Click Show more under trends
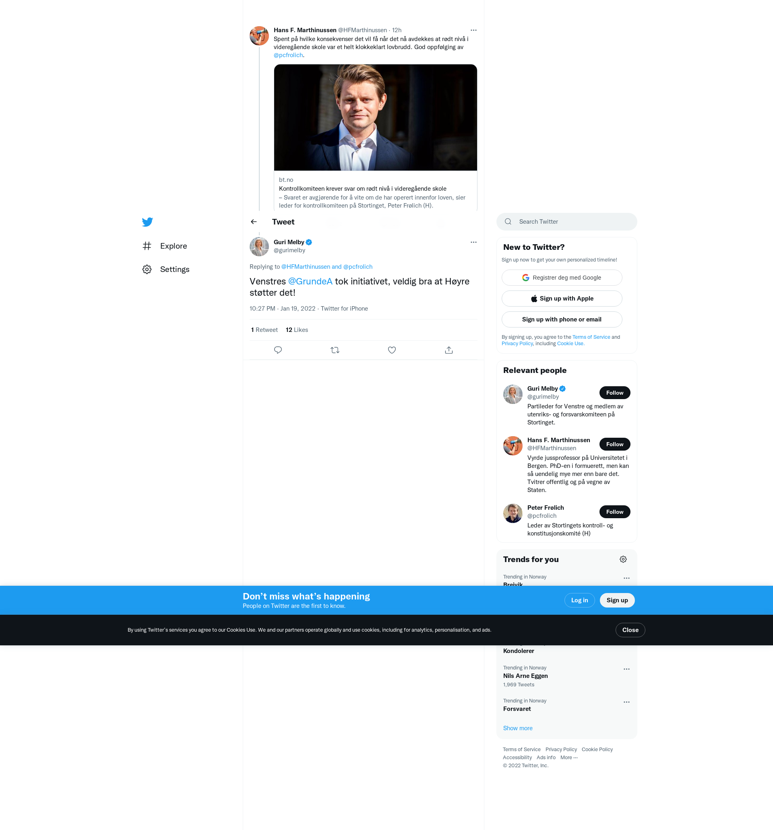Viewport: 773px width, 830px height. [518, 728]
